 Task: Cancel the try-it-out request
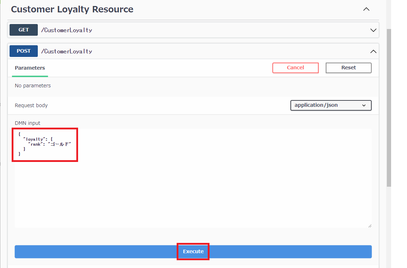(x=295, y=68)
